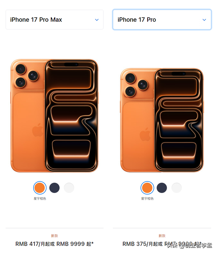Click the Apple logo on iPhone 17 Pro back
217x253 pixels.
tap(145, 134)
